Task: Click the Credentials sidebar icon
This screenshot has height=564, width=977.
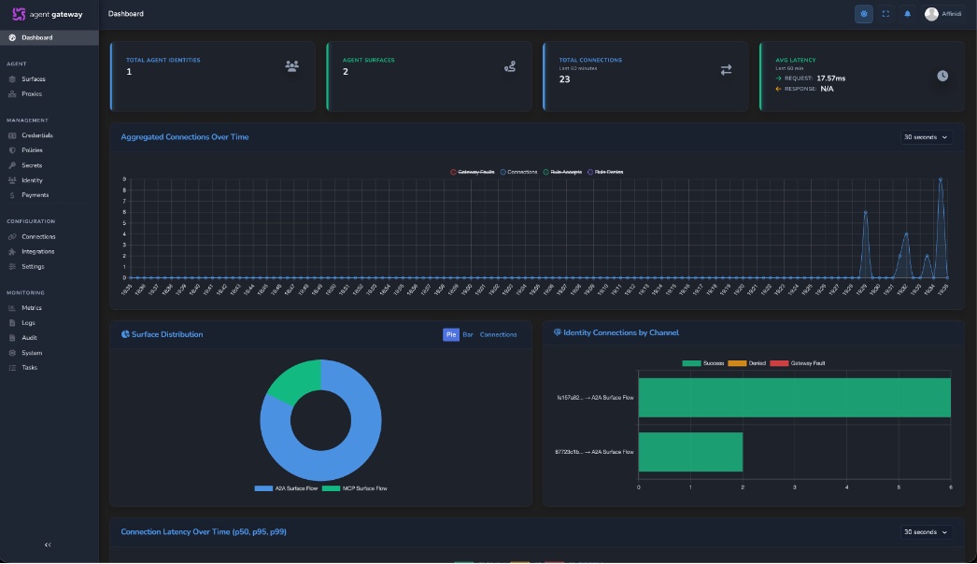Action: pos(12,135)
